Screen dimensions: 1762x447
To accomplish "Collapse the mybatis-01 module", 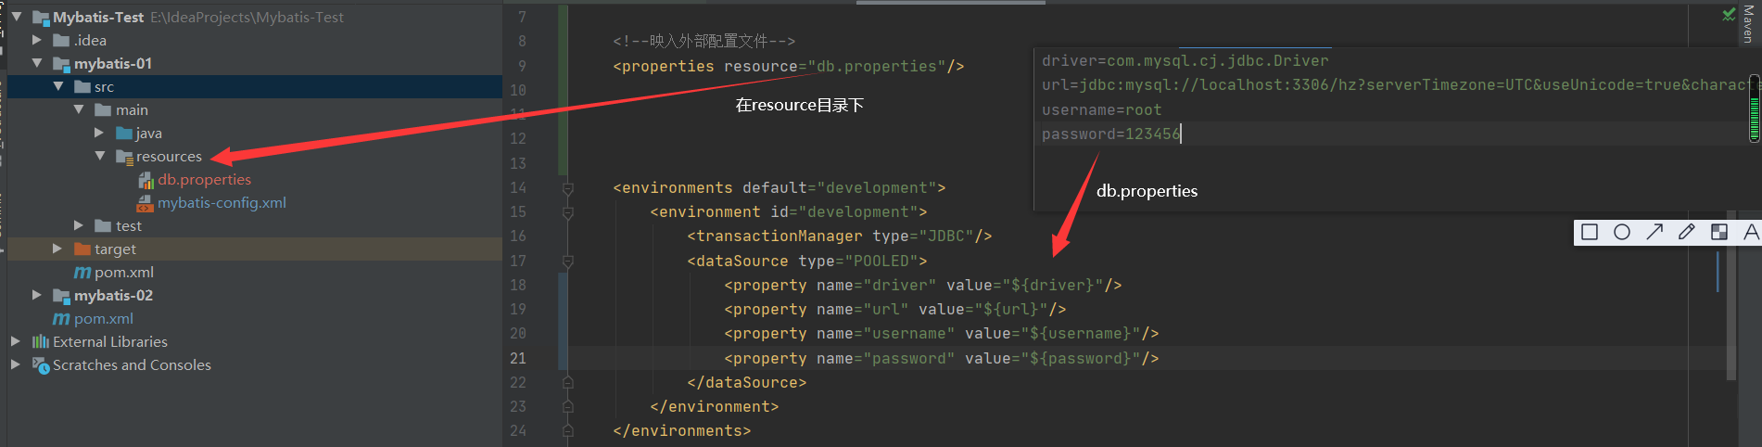I will point(37,63).
